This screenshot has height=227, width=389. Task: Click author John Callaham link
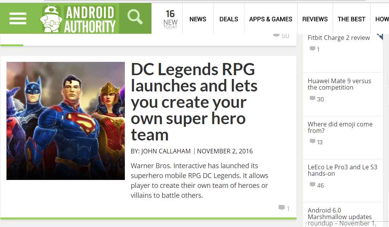[x=166, y=151]
